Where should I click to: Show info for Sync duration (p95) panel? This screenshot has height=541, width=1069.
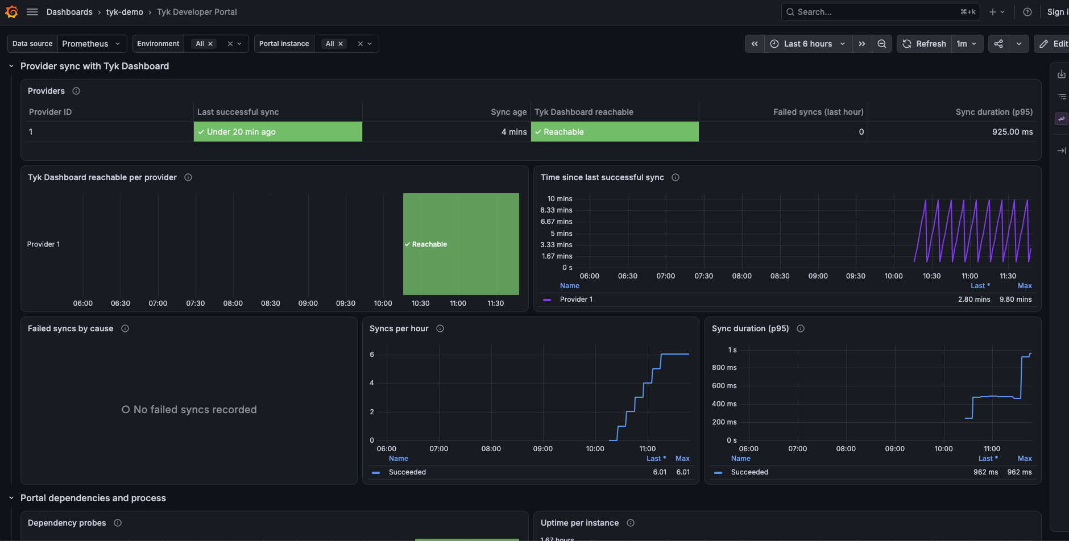pyautogui.click(x=801, y=328)
